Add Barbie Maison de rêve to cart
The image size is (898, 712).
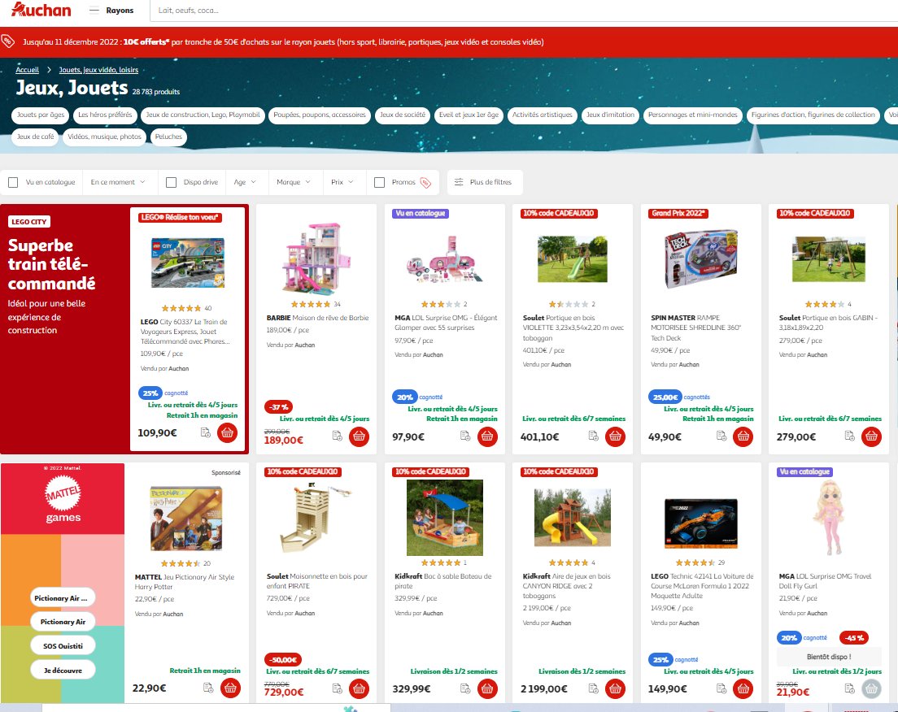(359, 436)
